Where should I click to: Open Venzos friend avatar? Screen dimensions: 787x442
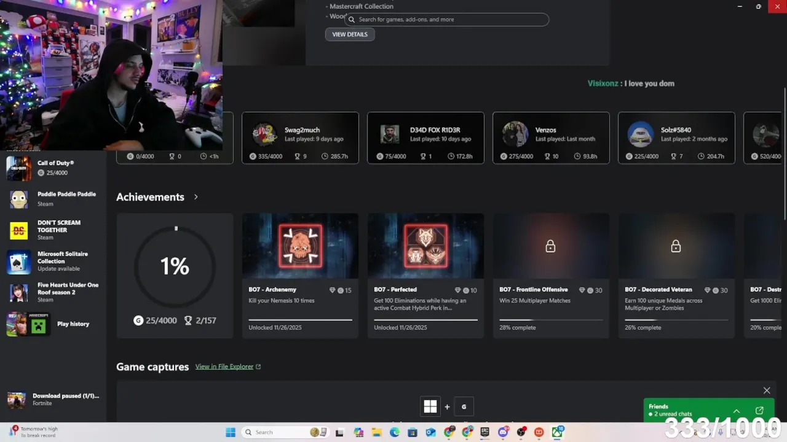click(x=515, y=133)
